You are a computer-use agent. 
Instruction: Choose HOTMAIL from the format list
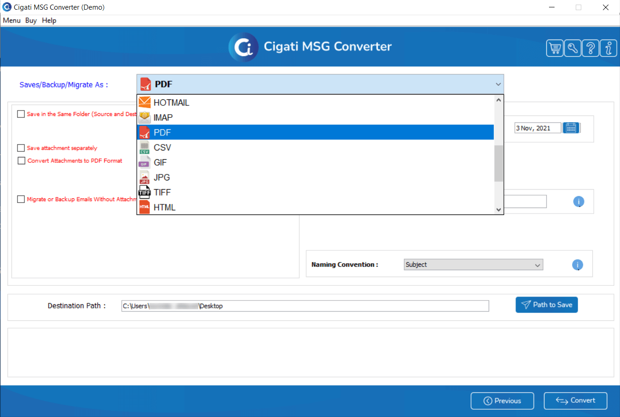tap(316, 102)
